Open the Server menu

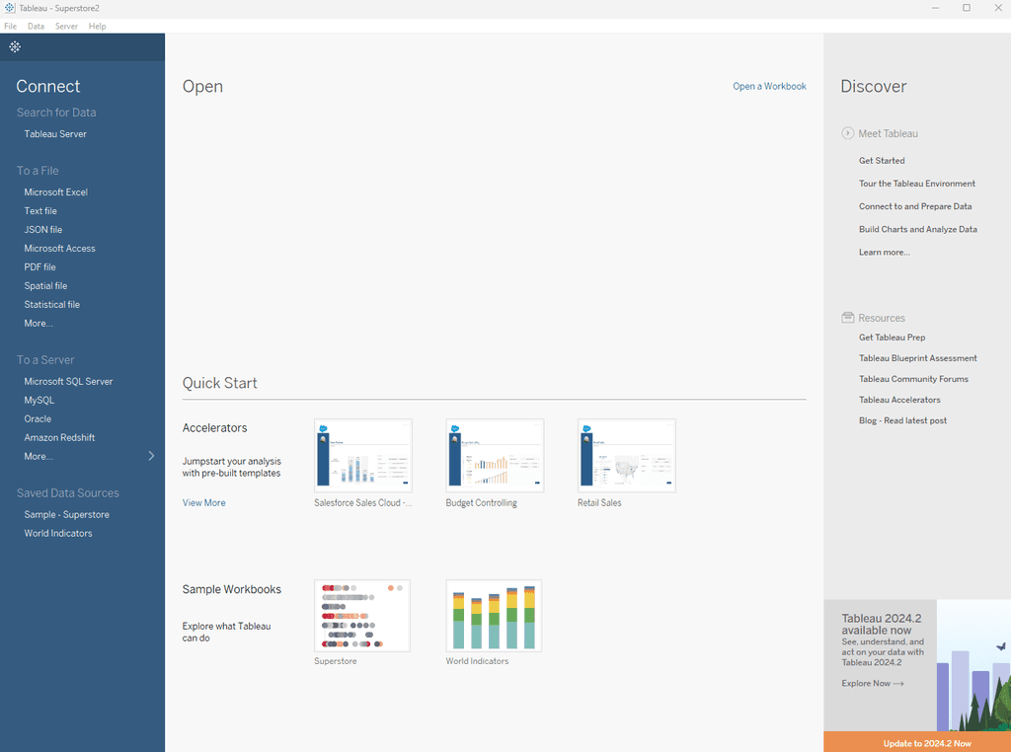tap(66, 26)
